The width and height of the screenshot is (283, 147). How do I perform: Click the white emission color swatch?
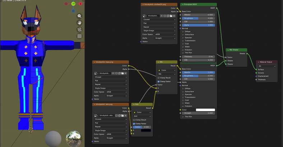pos(205,110)
